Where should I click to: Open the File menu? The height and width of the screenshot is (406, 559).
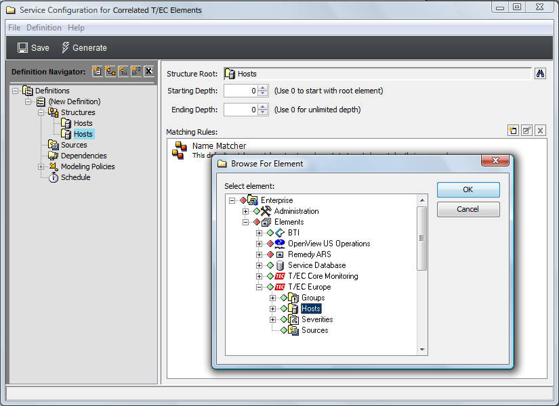tap(14, 28)
